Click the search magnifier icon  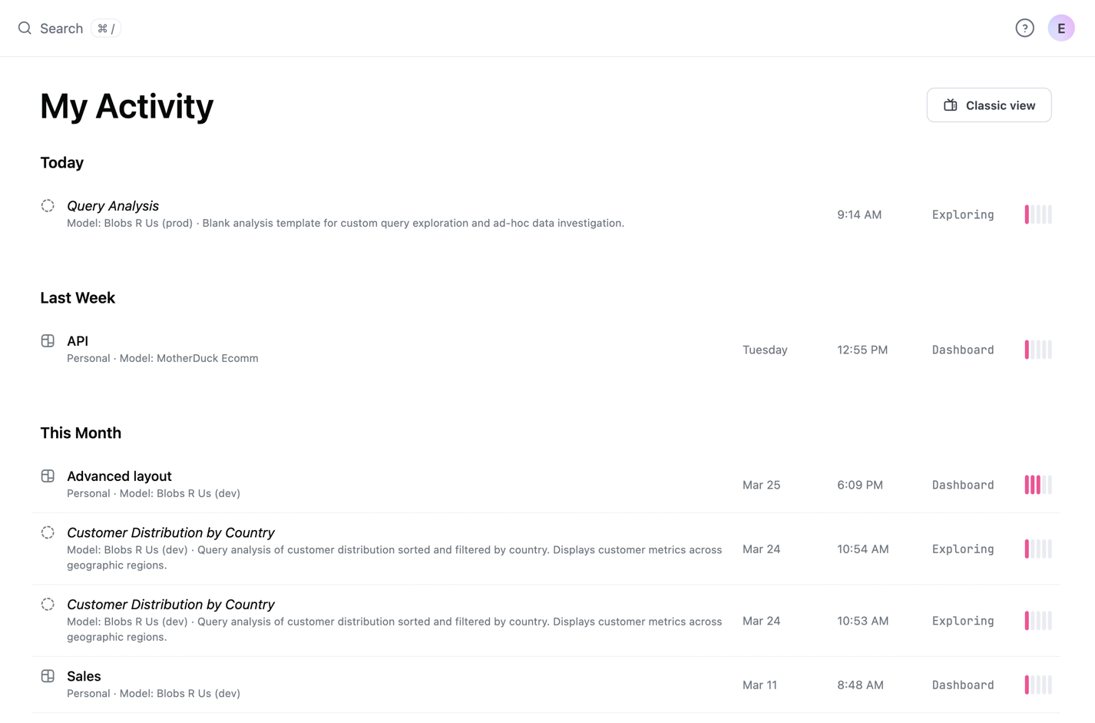point(24,28)
